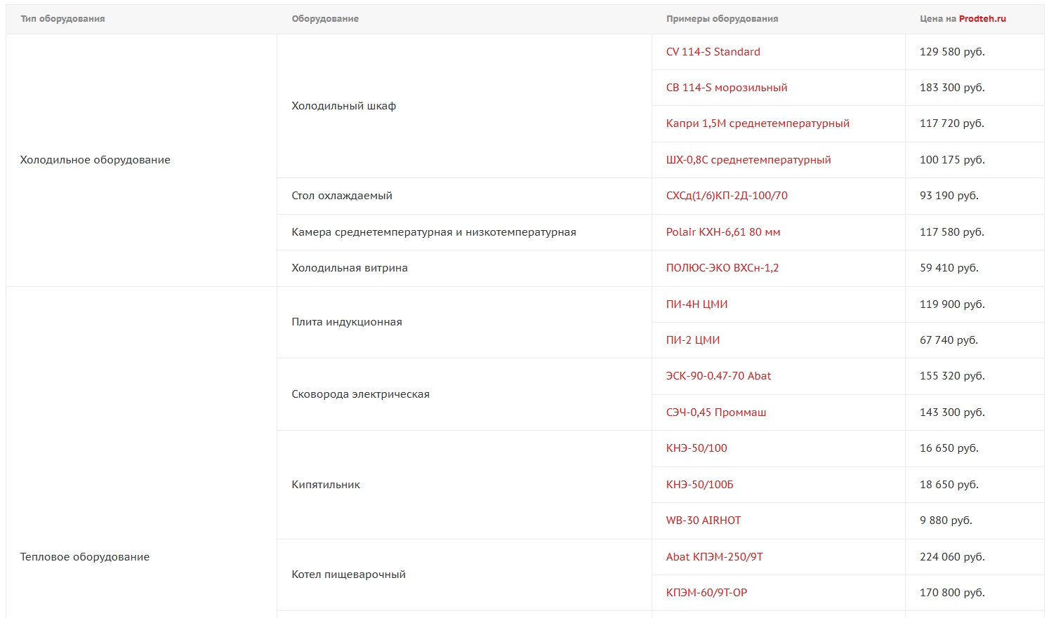Click the Prodteh.ru header link
This screenshot has height=618, width=1049.
pos(982,19)
